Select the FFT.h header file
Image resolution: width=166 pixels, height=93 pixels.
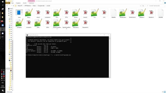66,13
